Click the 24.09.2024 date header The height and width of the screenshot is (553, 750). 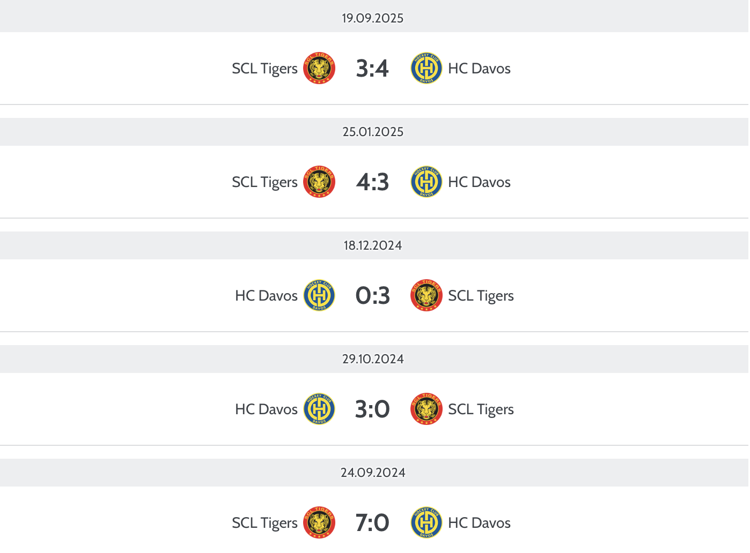(x=373, y=473)
